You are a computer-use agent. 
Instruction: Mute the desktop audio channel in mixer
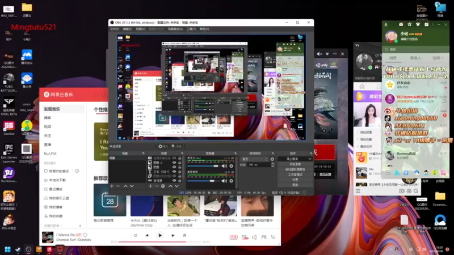[224, 181]
